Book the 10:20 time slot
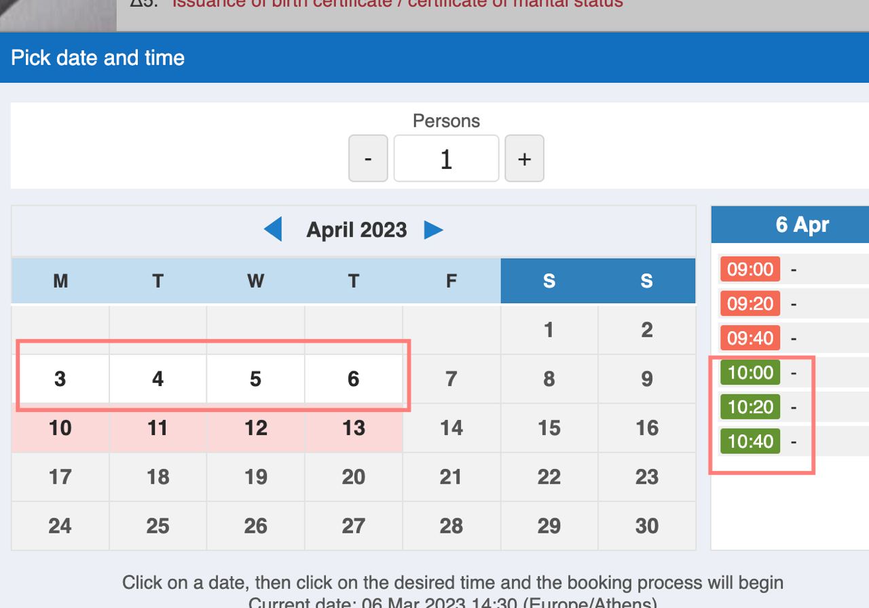 click(750, 407)
